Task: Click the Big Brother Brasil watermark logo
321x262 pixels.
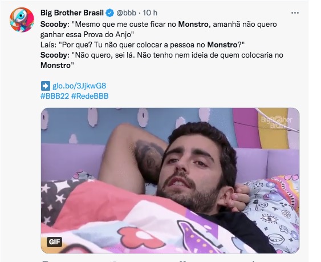Action: (x=277, y=122)
